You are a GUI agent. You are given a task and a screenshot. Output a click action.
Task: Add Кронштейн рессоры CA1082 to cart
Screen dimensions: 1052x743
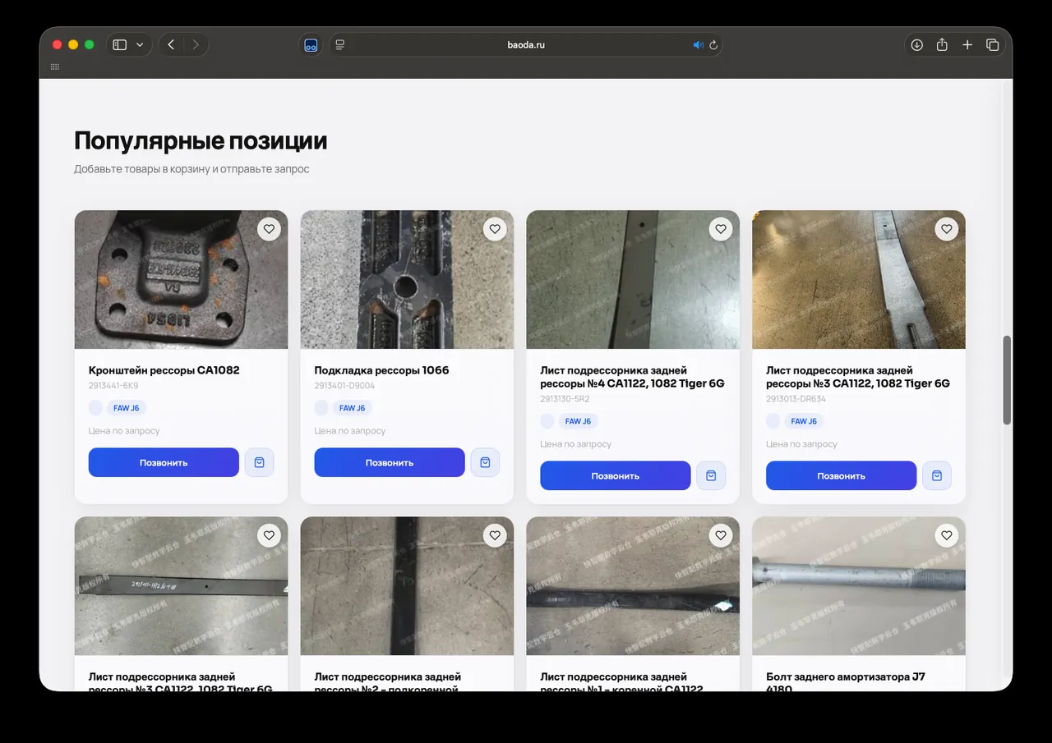(259, 462)
